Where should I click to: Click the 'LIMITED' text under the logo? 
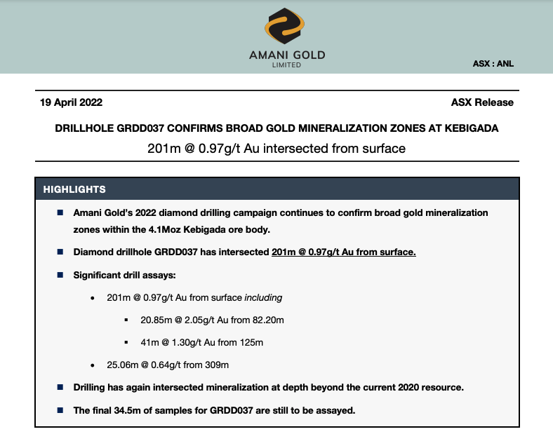(x=286, y=65)
